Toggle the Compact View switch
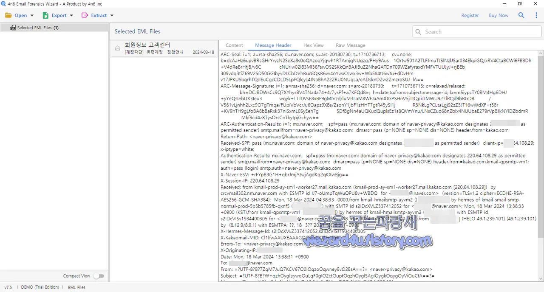The height and width of the screenshot is (292, 544). point(99,276)
